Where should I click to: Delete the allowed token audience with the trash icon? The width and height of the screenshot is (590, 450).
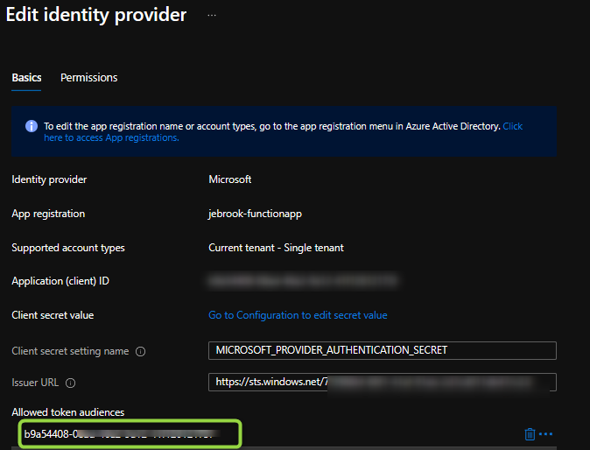pyautogui.click(x=530, y=434)
